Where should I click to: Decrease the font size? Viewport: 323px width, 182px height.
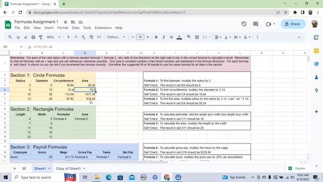[x=132, y=37]
